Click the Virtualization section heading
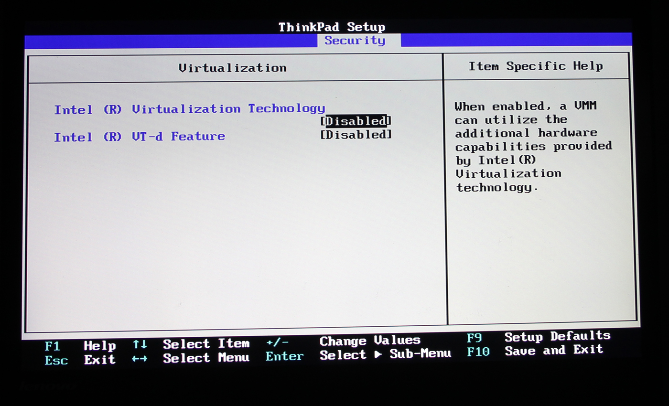669x406 pixels. (233, 68)
